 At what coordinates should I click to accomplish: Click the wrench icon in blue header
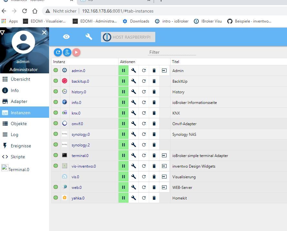pos(89,37)
